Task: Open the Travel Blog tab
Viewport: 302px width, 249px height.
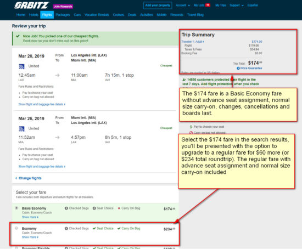Action: (195, 15)
